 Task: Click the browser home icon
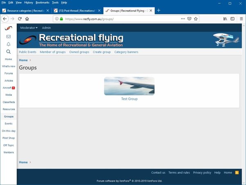tap(27, 19)
